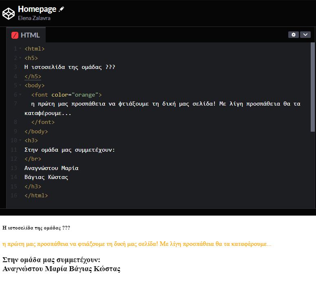Click line number 16 in gutter
316x287 pixels.
[14, 195]
